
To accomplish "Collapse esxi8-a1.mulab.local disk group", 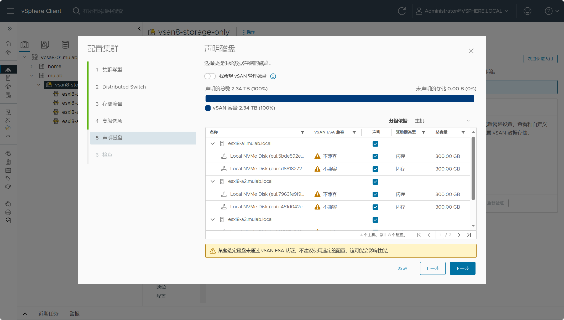I will coord(213,143).
